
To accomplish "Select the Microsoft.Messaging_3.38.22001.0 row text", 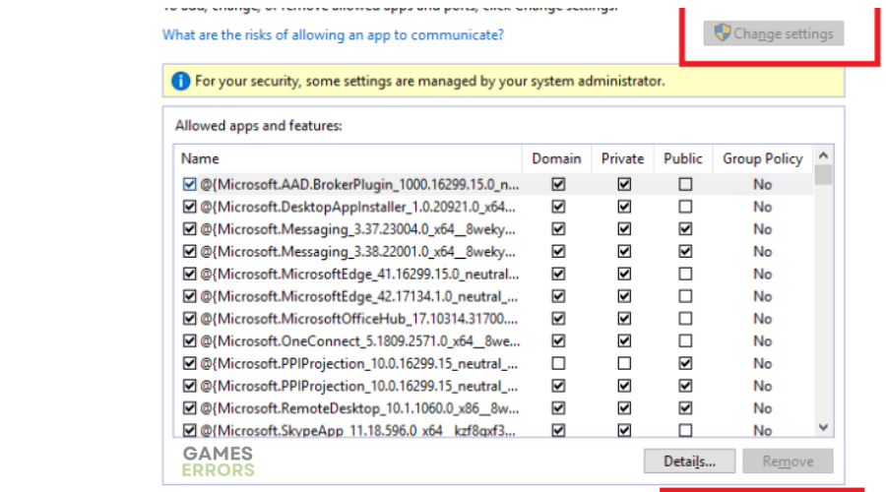I will pos(357,251).
